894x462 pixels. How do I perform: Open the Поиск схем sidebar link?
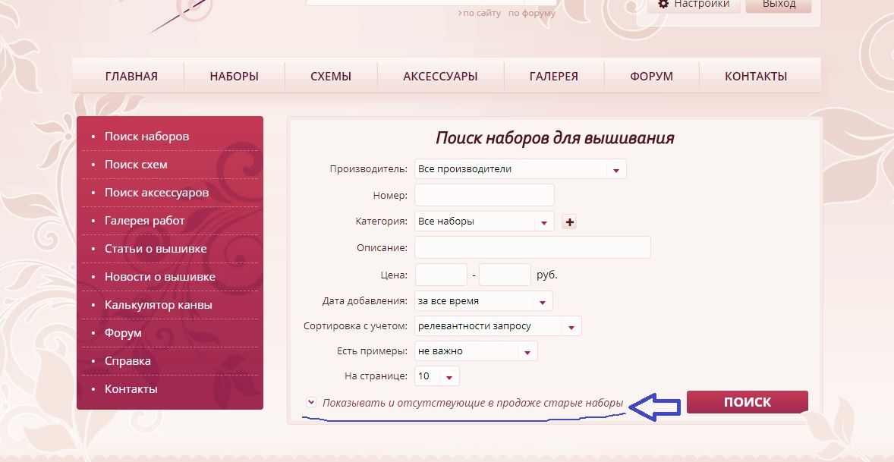coord(136,165)
